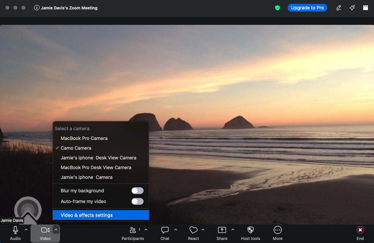The image size is (374, 243).
Task: Turn on Auto-frame my video toggle
Action: point(137,201)
